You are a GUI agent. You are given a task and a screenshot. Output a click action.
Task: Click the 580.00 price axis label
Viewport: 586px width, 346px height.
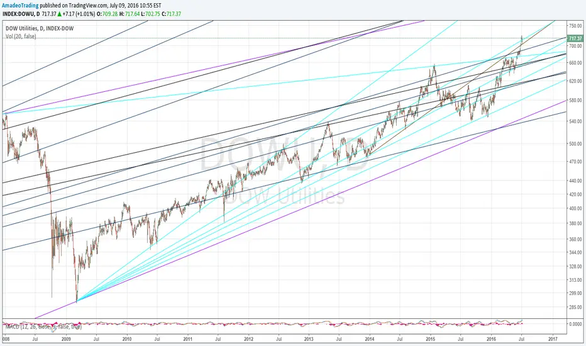[x=575, y=101]
